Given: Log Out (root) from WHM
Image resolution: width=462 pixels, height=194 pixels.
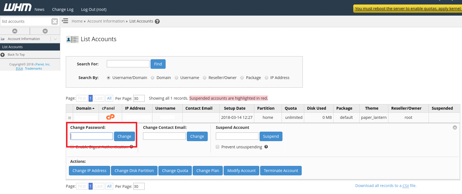Looking at the screenshot, I should (94, 9).
